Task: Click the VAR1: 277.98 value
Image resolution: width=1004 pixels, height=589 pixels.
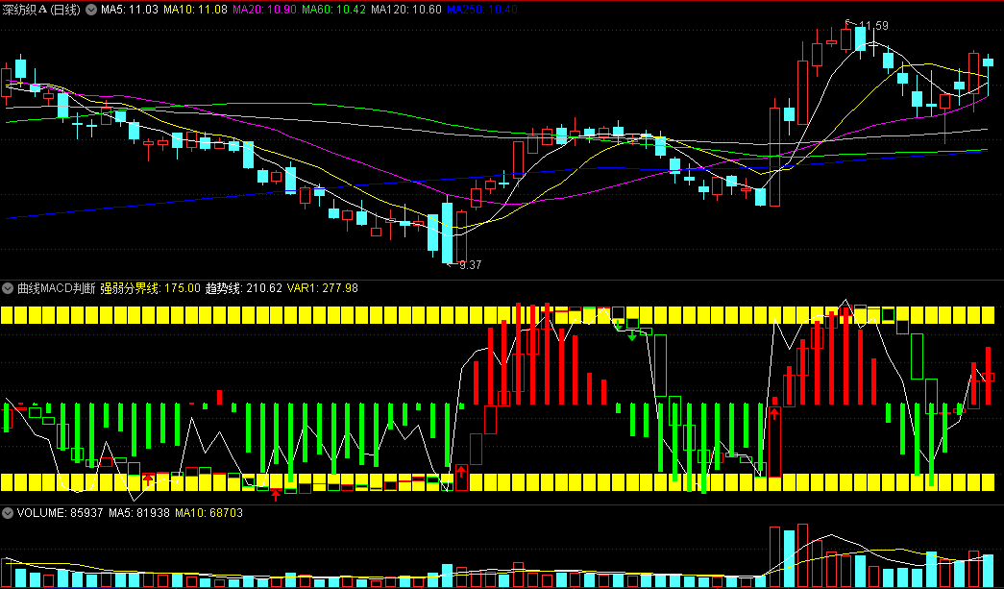Action: point(322,288)
